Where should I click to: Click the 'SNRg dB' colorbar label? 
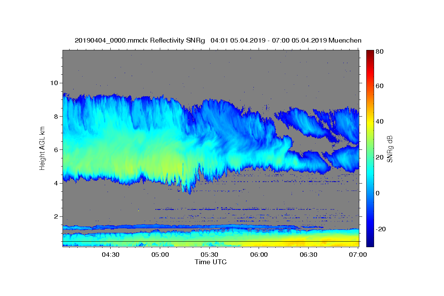[390, 149]
